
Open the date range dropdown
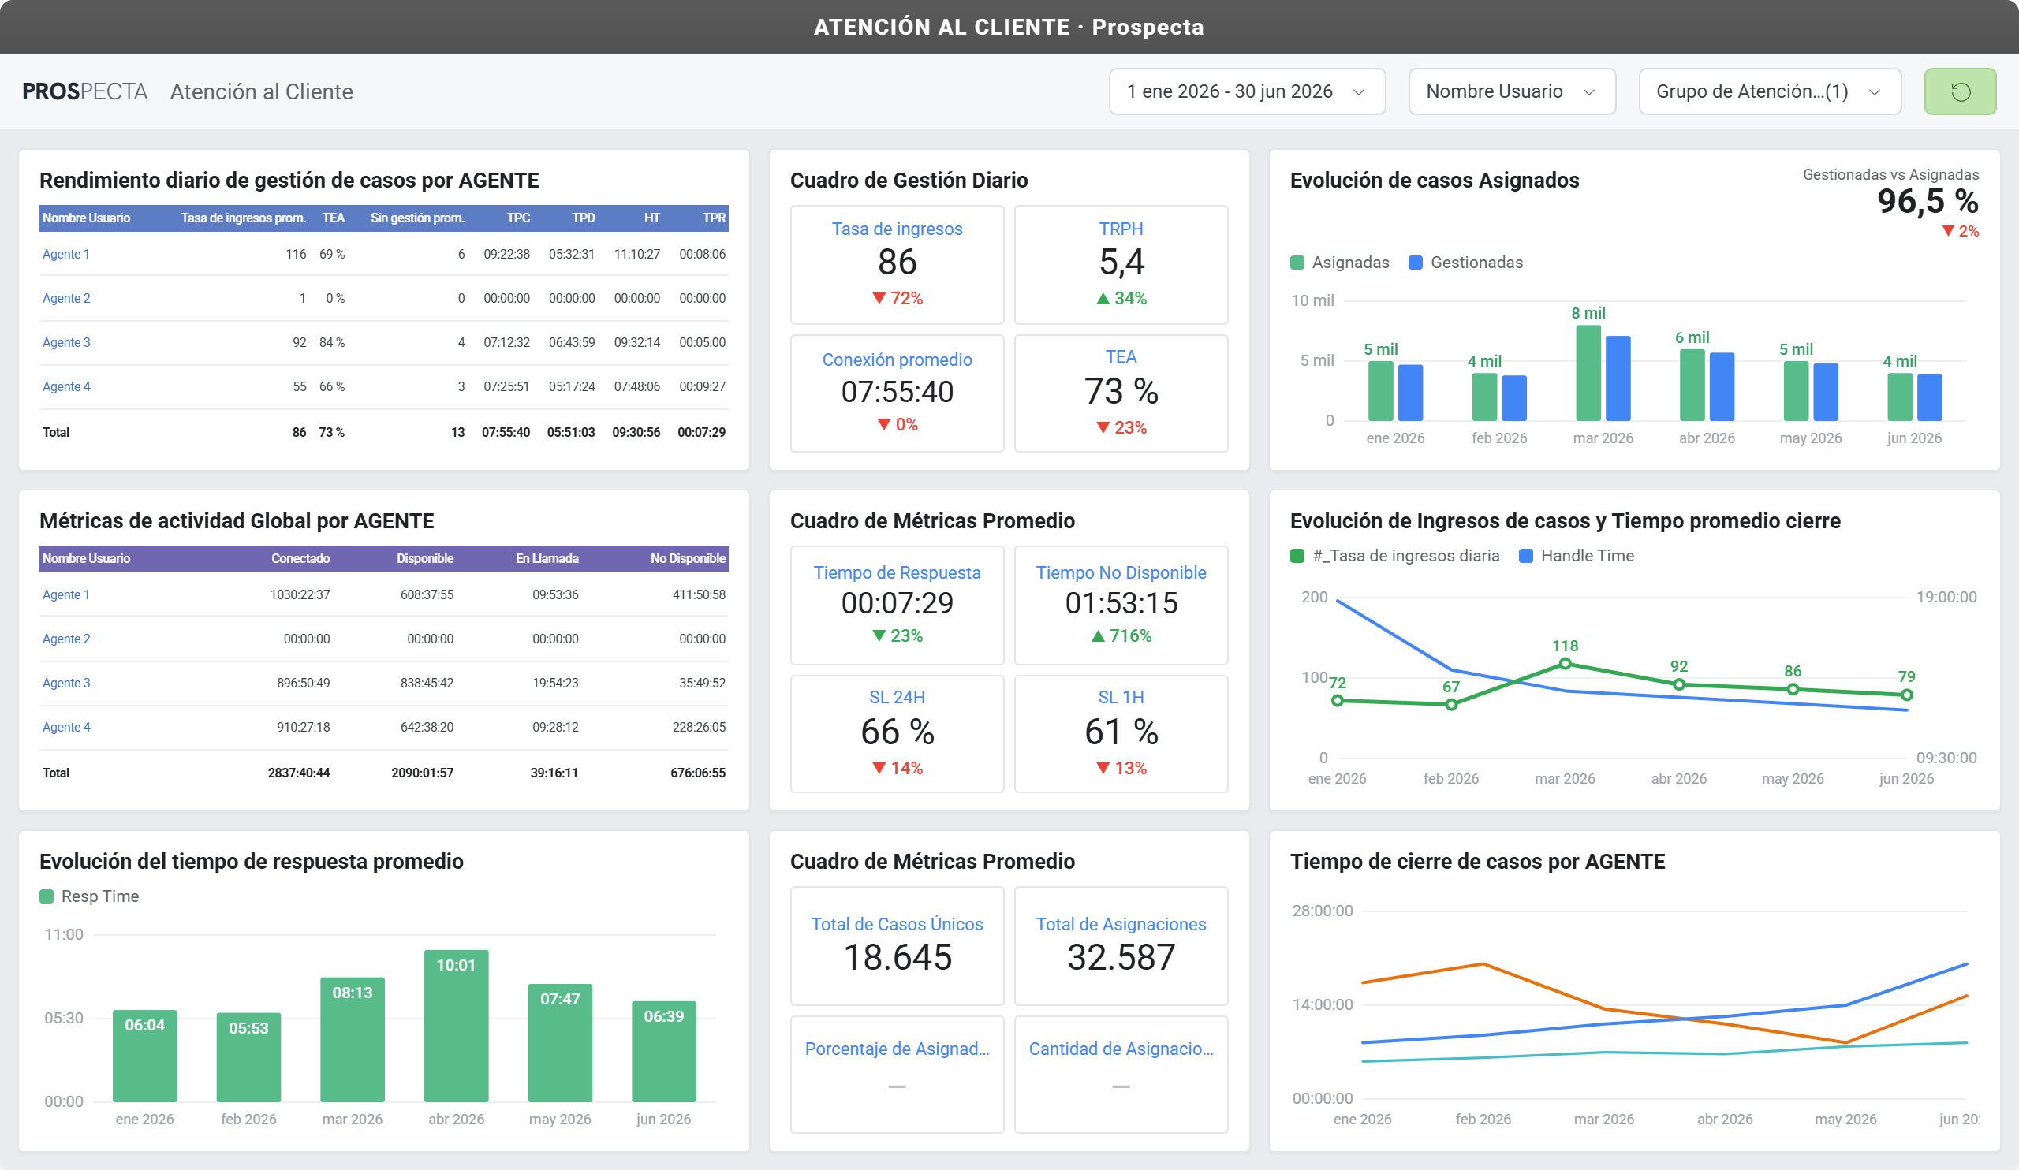[1247, 91]
